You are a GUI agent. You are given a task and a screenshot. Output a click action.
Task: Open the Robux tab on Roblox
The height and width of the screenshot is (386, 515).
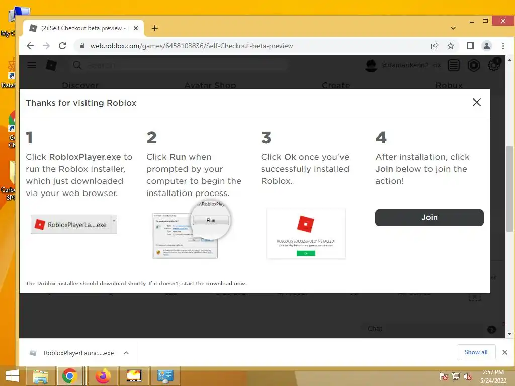point(449,85)
